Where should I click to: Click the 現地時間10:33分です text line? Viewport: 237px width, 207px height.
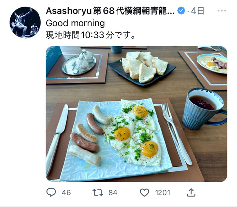90,35
